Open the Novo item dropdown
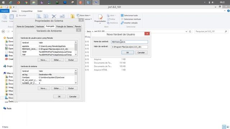This screenshot has height=129, width=230. 83,15
